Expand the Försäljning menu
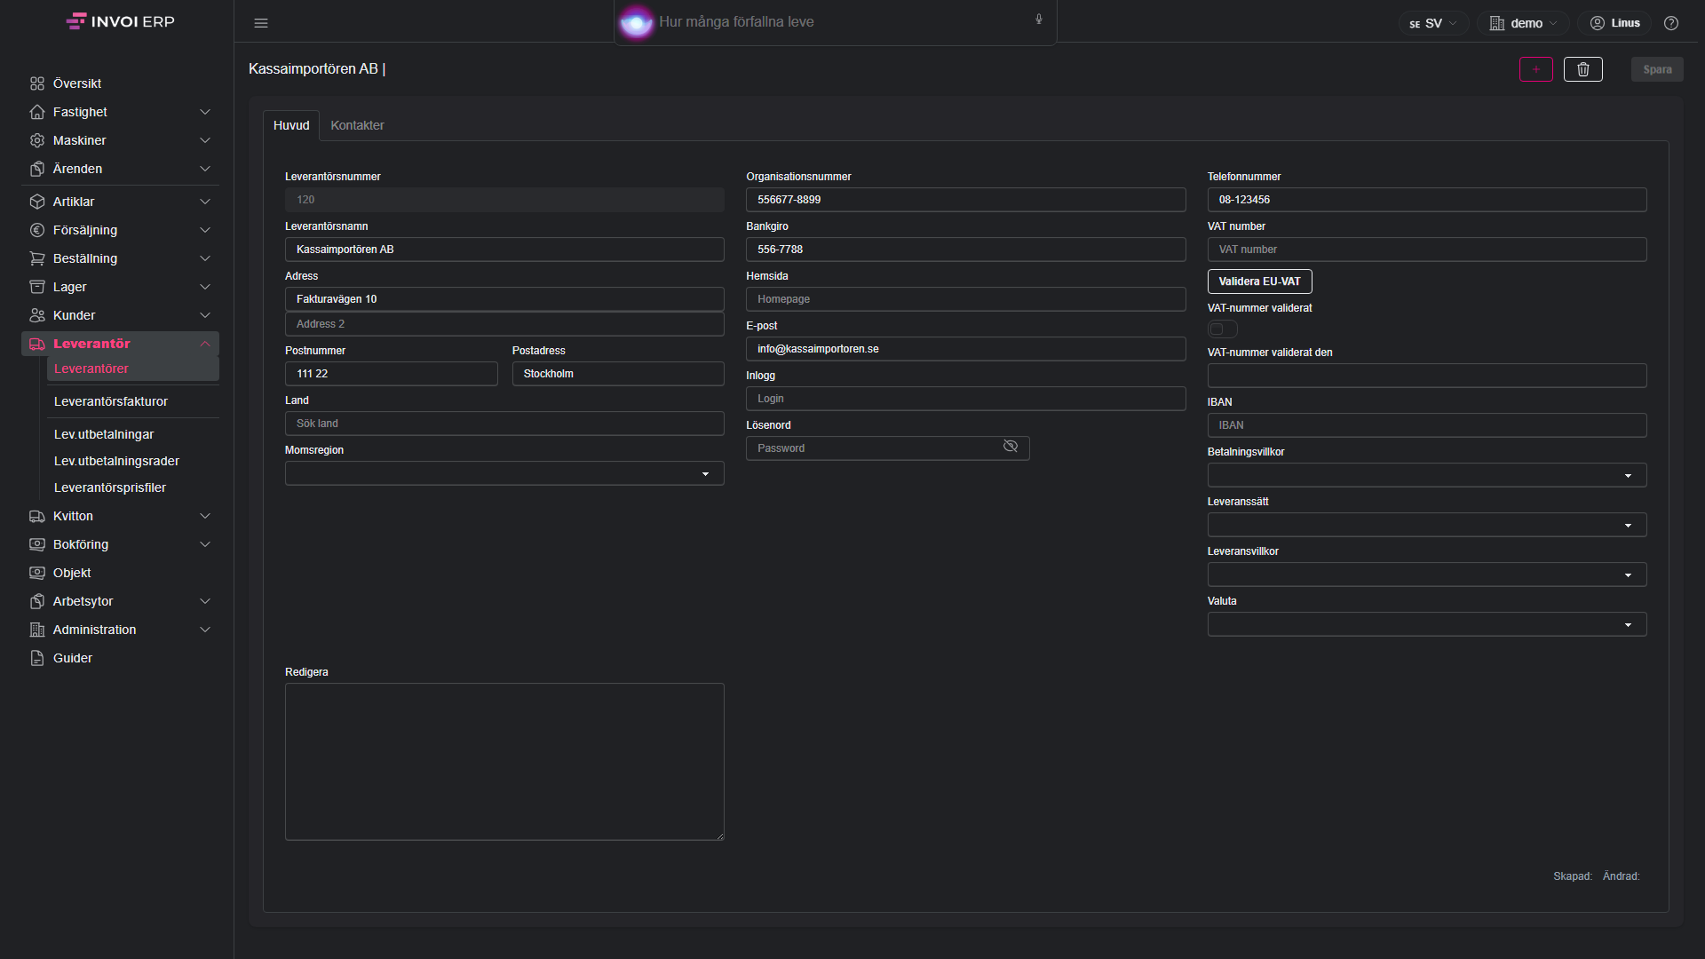 (120, 230)
